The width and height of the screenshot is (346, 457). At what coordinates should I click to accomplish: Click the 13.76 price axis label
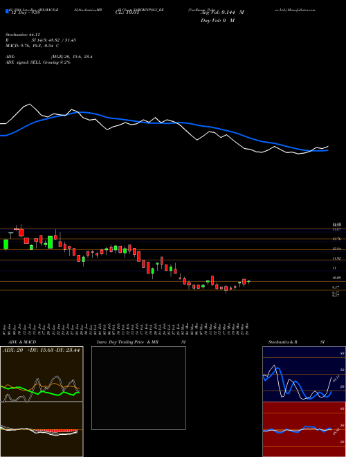click(336, 239)
